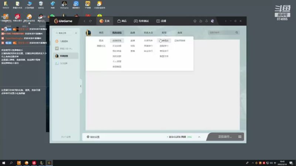
Task: Click the notification bell icon in WeGame header
Action: [206, 21]
